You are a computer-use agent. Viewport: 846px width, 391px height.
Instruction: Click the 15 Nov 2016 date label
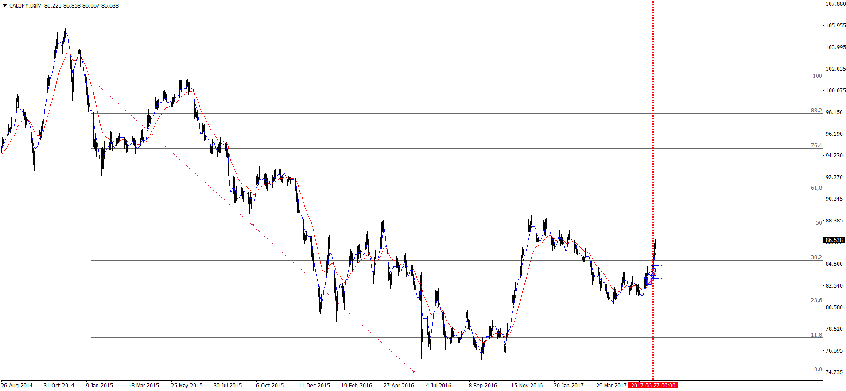coord(527,386)
